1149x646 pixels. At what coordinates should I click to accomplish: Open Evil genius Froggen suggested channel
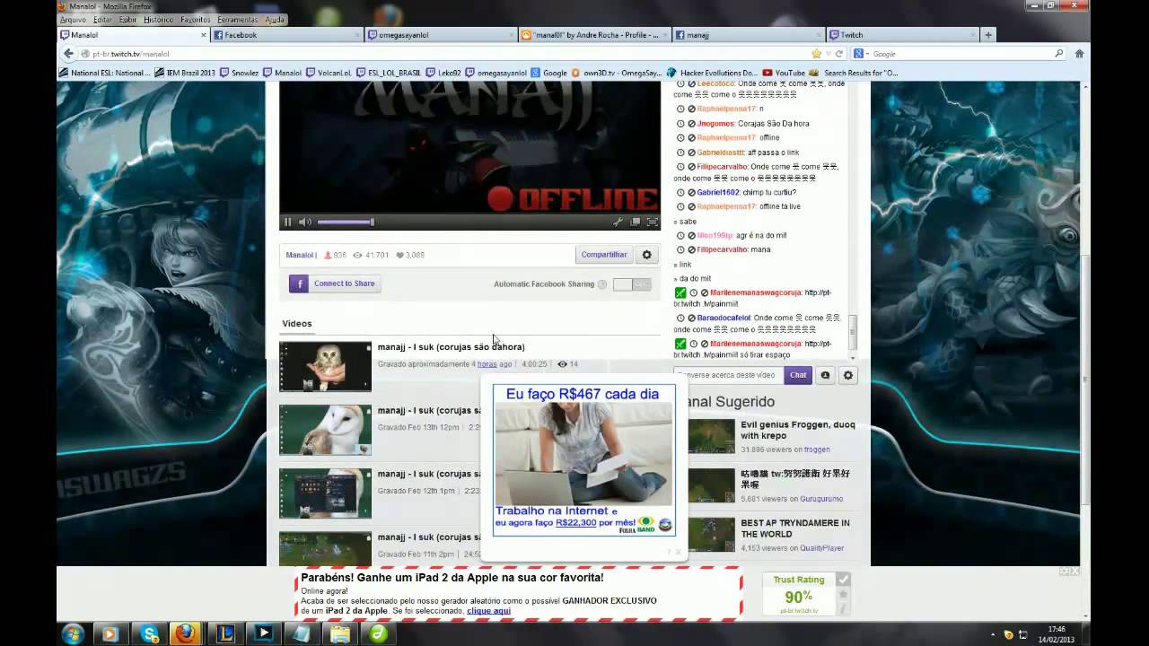coord(797,430)
